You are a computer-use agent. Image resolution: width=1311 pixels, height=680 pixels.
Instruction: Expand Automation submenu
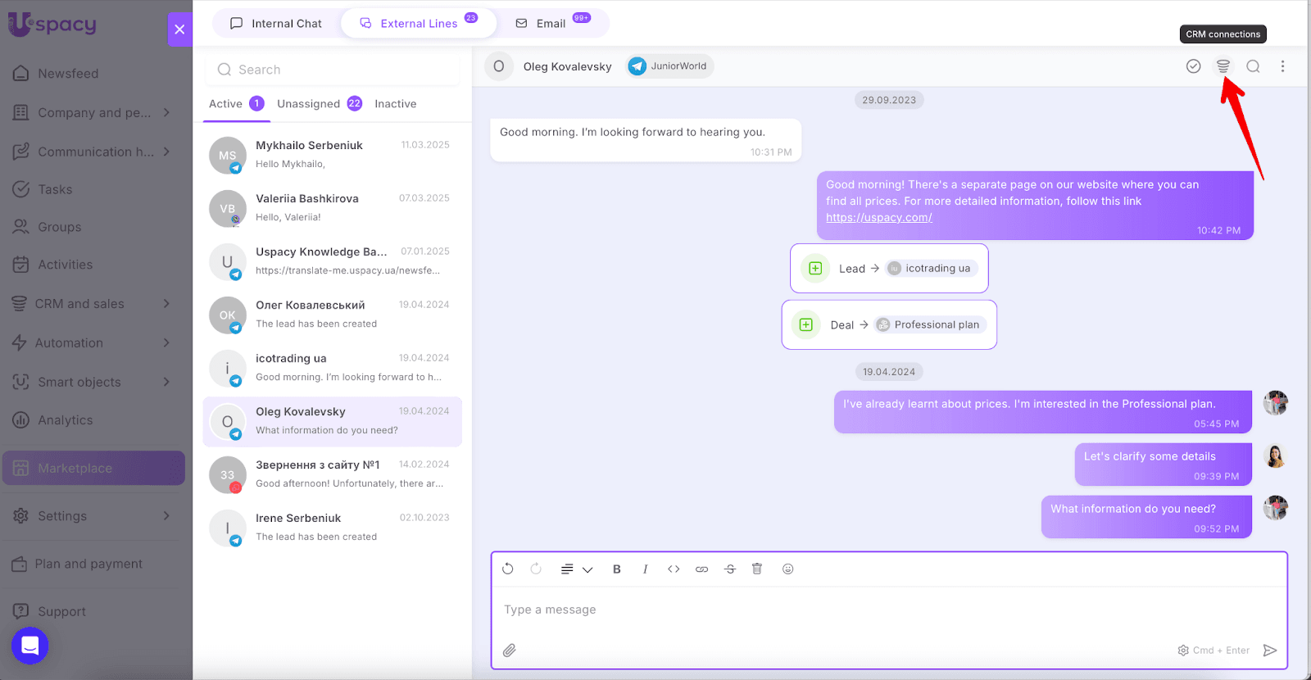[167, 342]
